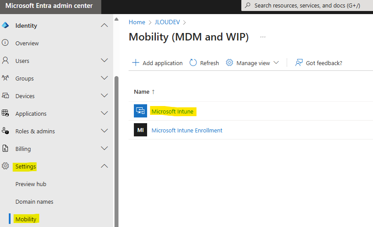
Task: Click the Refresh button label
Action: 209,63
